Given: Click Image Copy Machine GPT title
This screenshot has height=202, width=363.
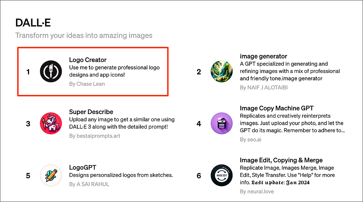Looking at the screenshot, I should coord(277,108).
